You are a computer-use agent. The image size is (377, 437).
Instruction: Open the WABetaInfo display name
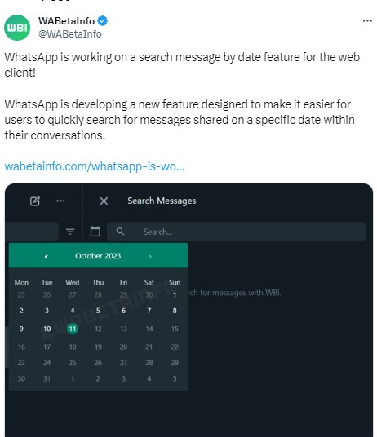tap(67, 21)
